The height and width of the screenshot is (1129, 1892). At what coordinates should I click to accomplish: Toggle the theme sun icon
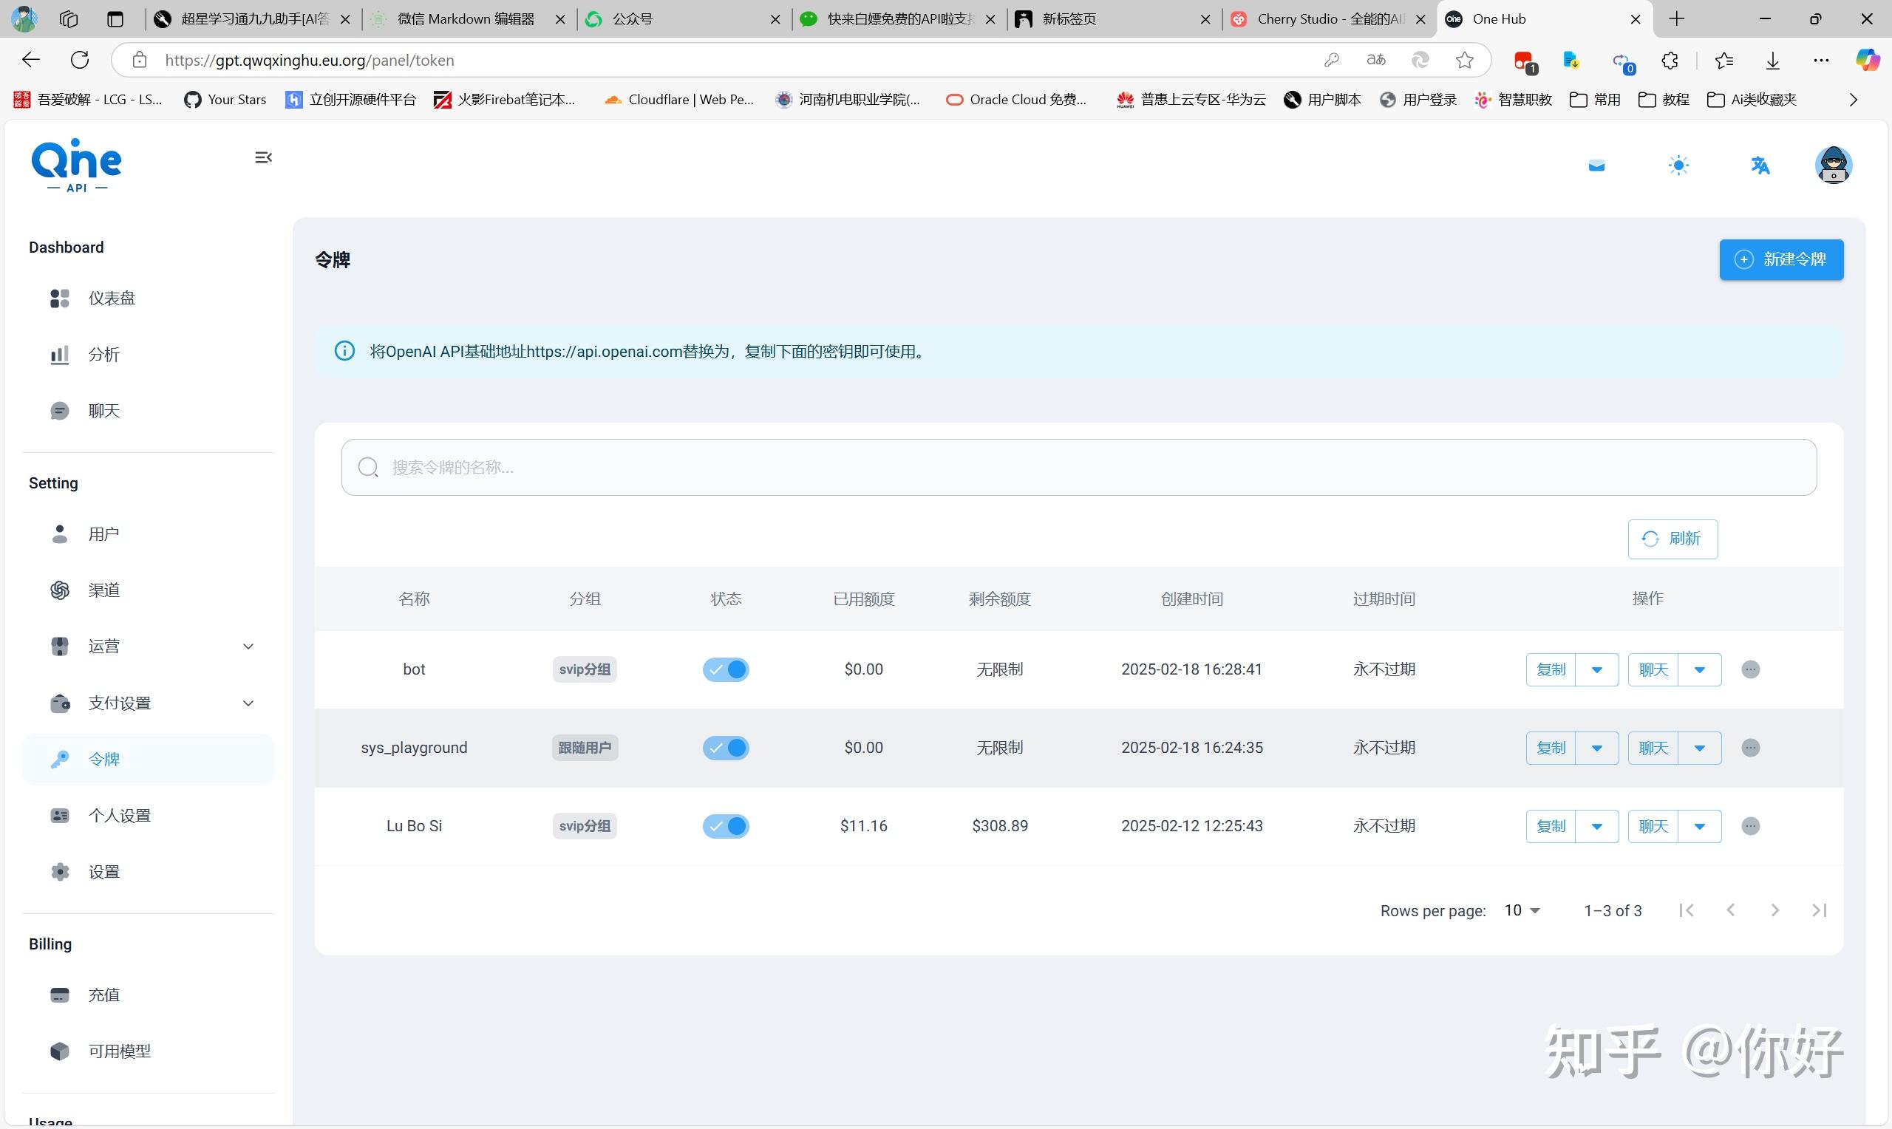pyautogui.click(x=1679, y=164)
